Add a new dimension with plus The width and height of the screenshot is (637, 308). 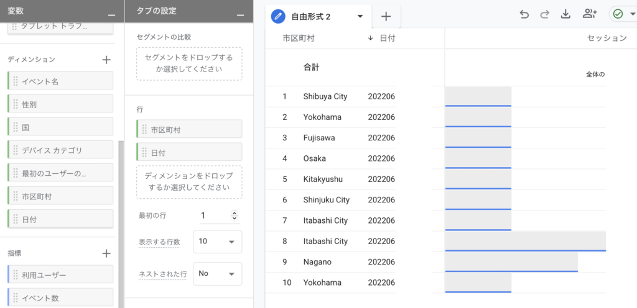point(106,60)
